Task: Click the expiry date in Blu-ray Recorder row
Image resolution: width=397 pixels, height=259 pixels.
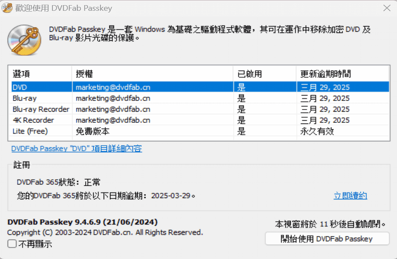Action: coord(325,109)
